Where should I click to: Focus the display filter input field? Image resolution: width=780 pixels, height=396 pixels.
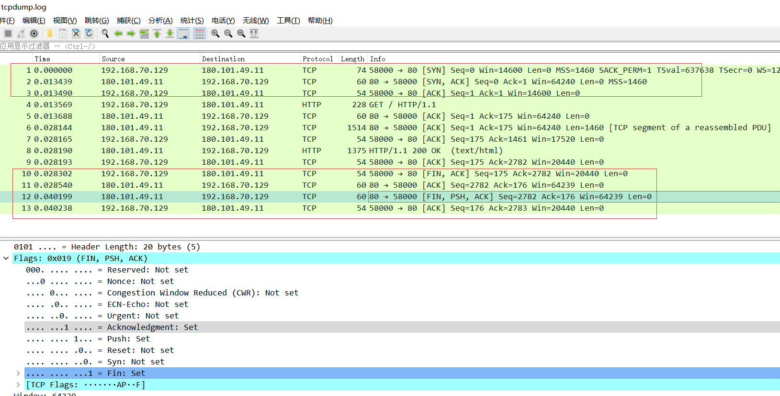pyautogui.click(x=390, y=46)
